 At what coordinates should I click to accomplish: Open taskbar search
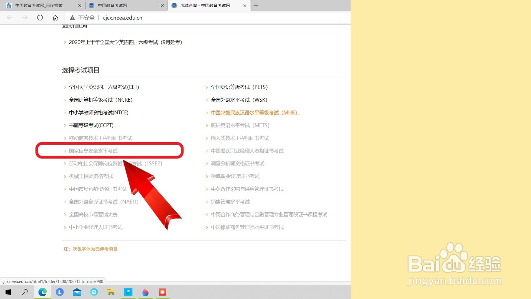pos(25,292)
